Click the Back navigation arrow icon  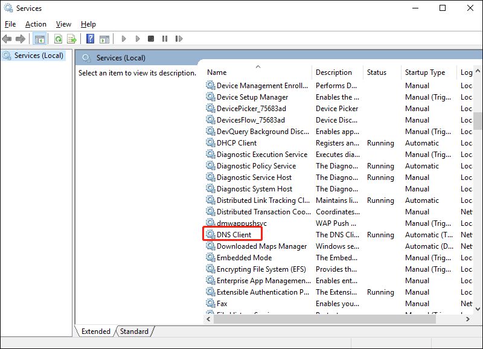pyautogui.click(x=7, y=39)
